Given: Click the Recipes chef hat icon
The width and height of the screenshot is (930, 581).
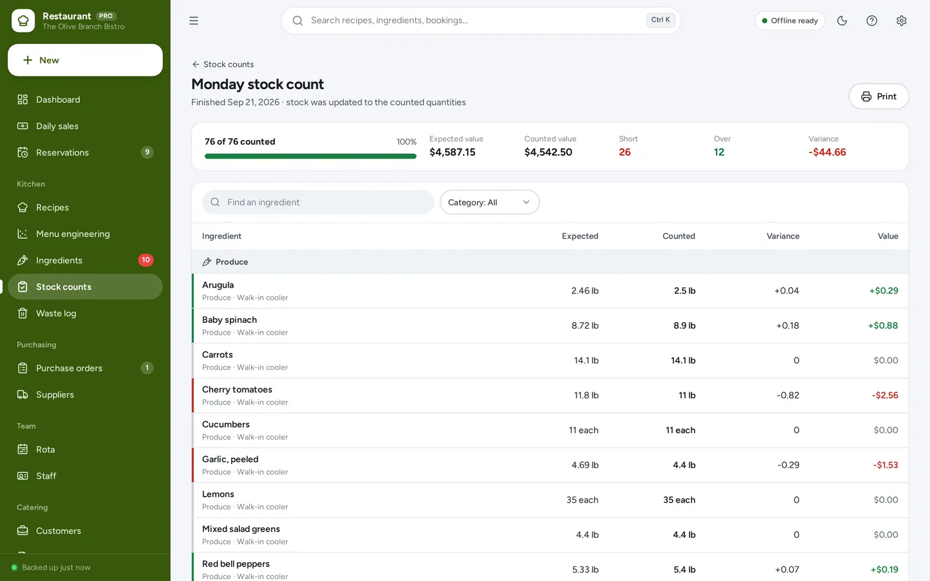Looking at the screenshot, I should [x=23, y=207].
